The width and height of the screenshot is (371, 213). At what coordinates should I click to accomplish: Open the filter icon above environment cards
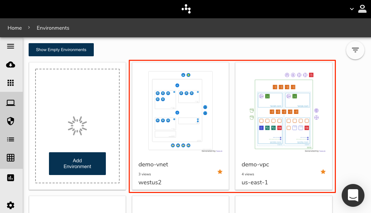[355, 50]
